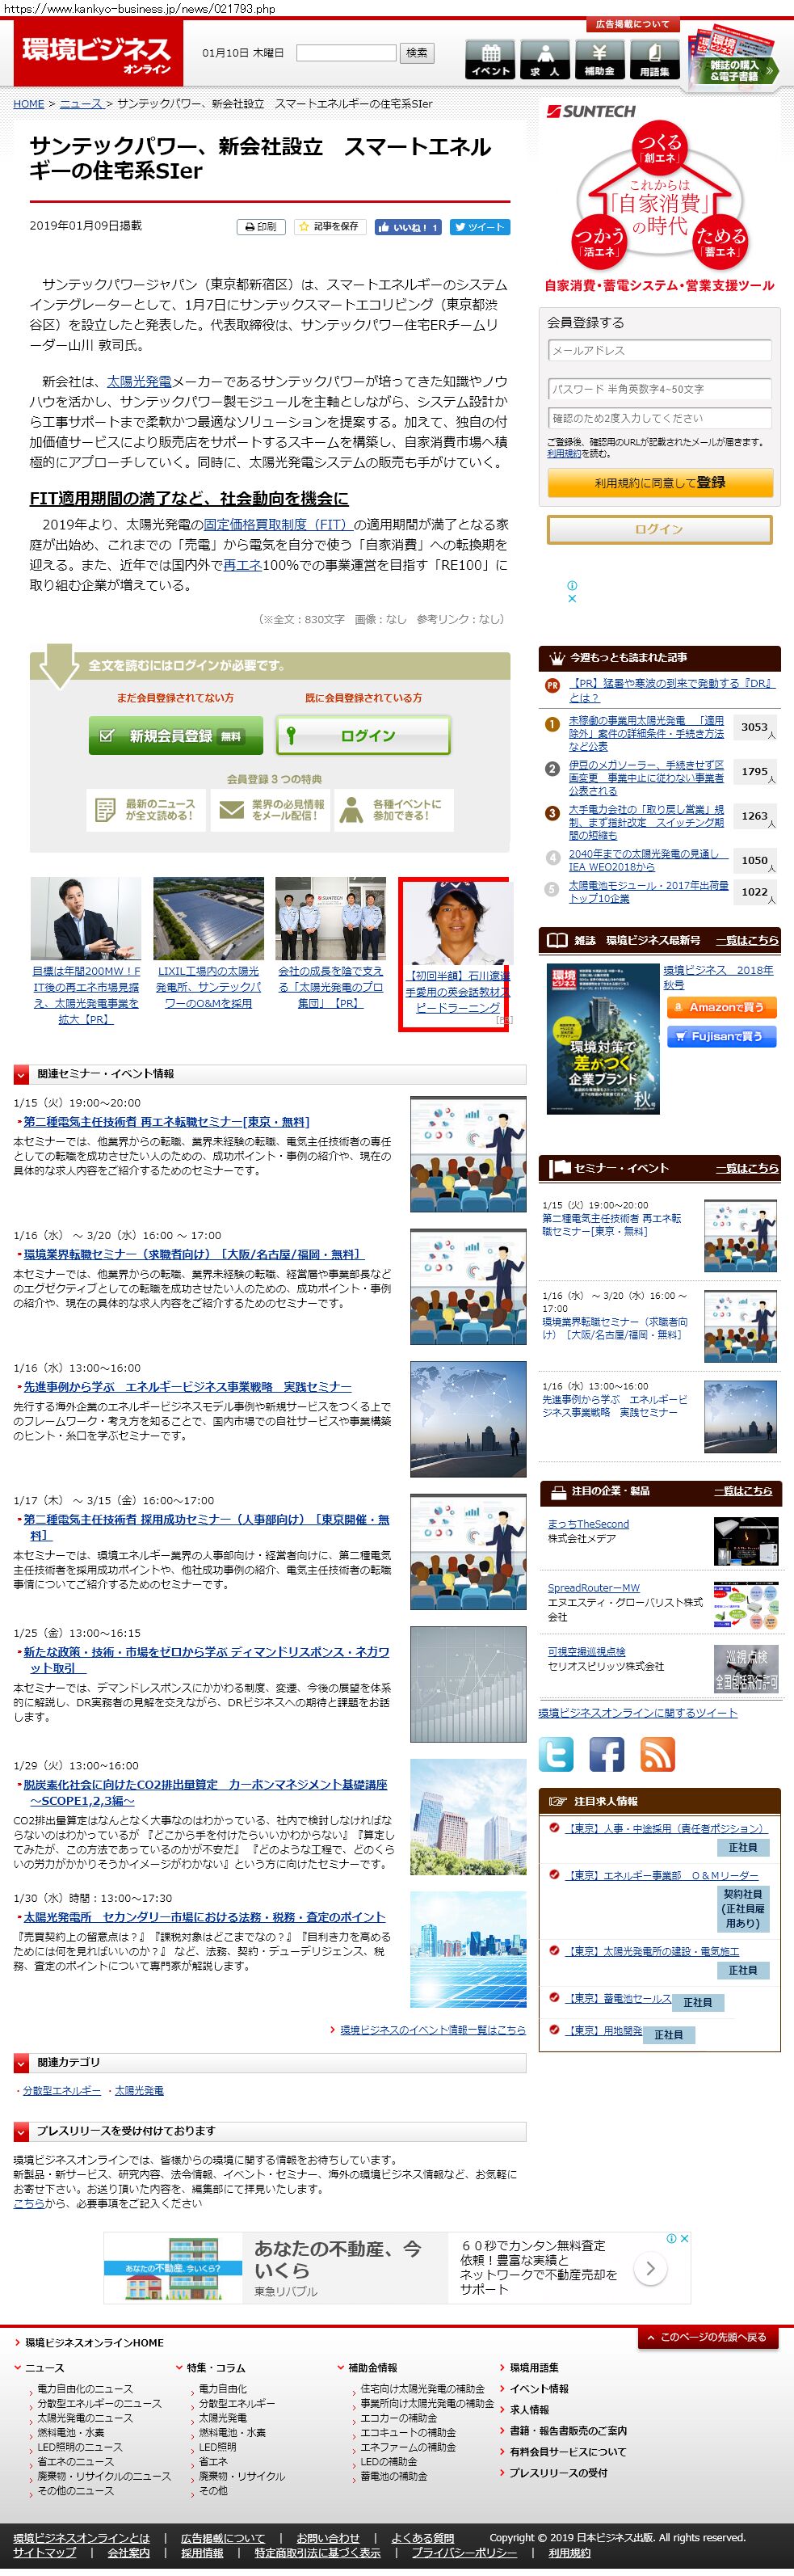The image size is (794, 2576).
Task: Click the ad info icon above sidebar ranking
Action: pyautogui.click(x=571, y=585)
